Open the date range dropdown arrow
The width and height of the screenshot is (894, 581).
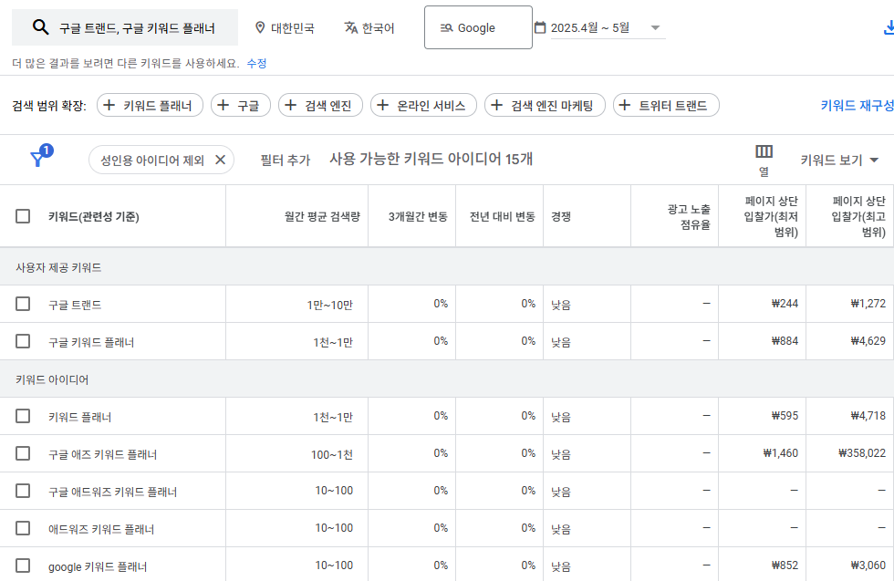(655, 27)
